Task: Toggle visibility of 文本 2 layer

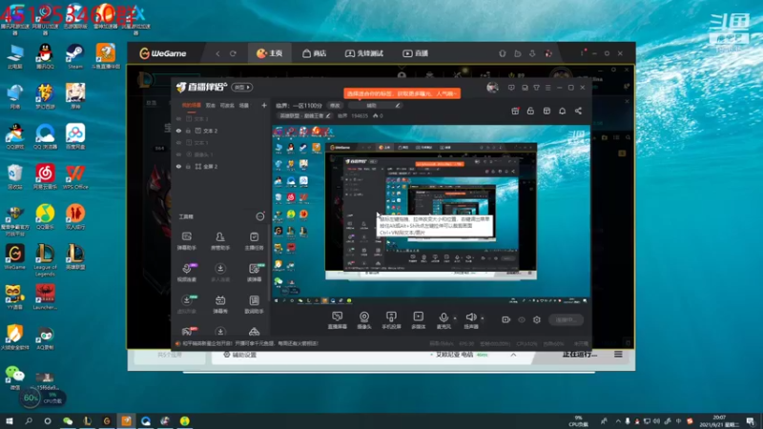Action: coord(178,131)
